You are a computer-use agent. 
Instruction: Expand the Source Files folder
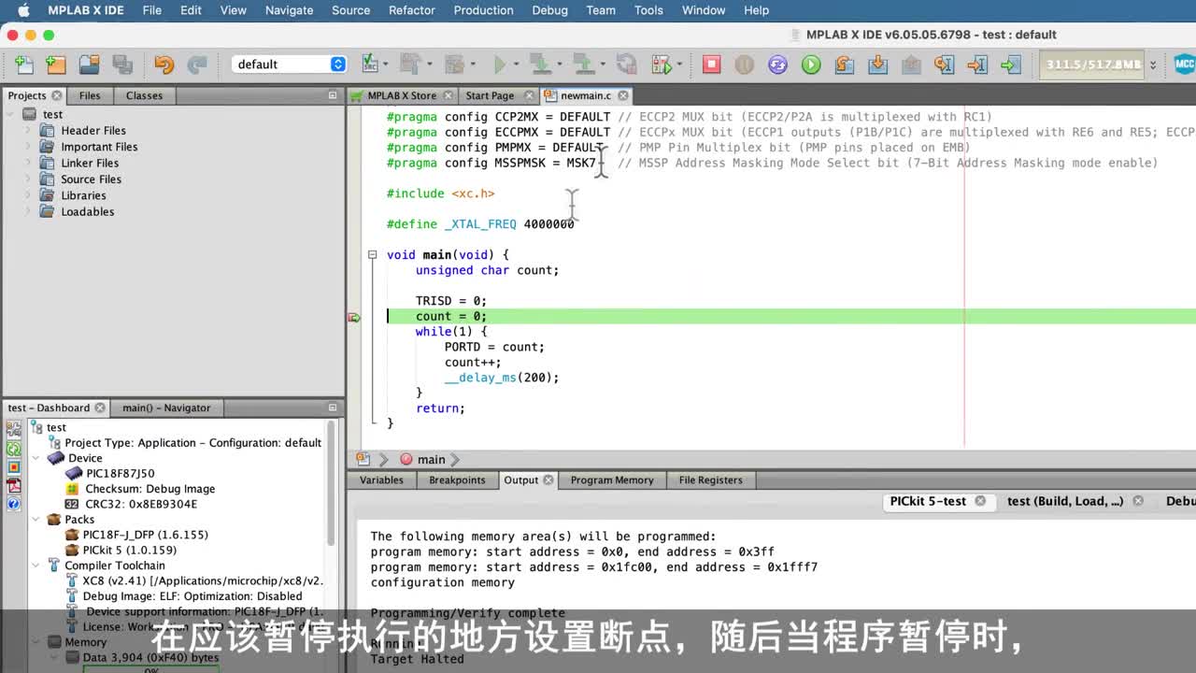click(29, 179)
